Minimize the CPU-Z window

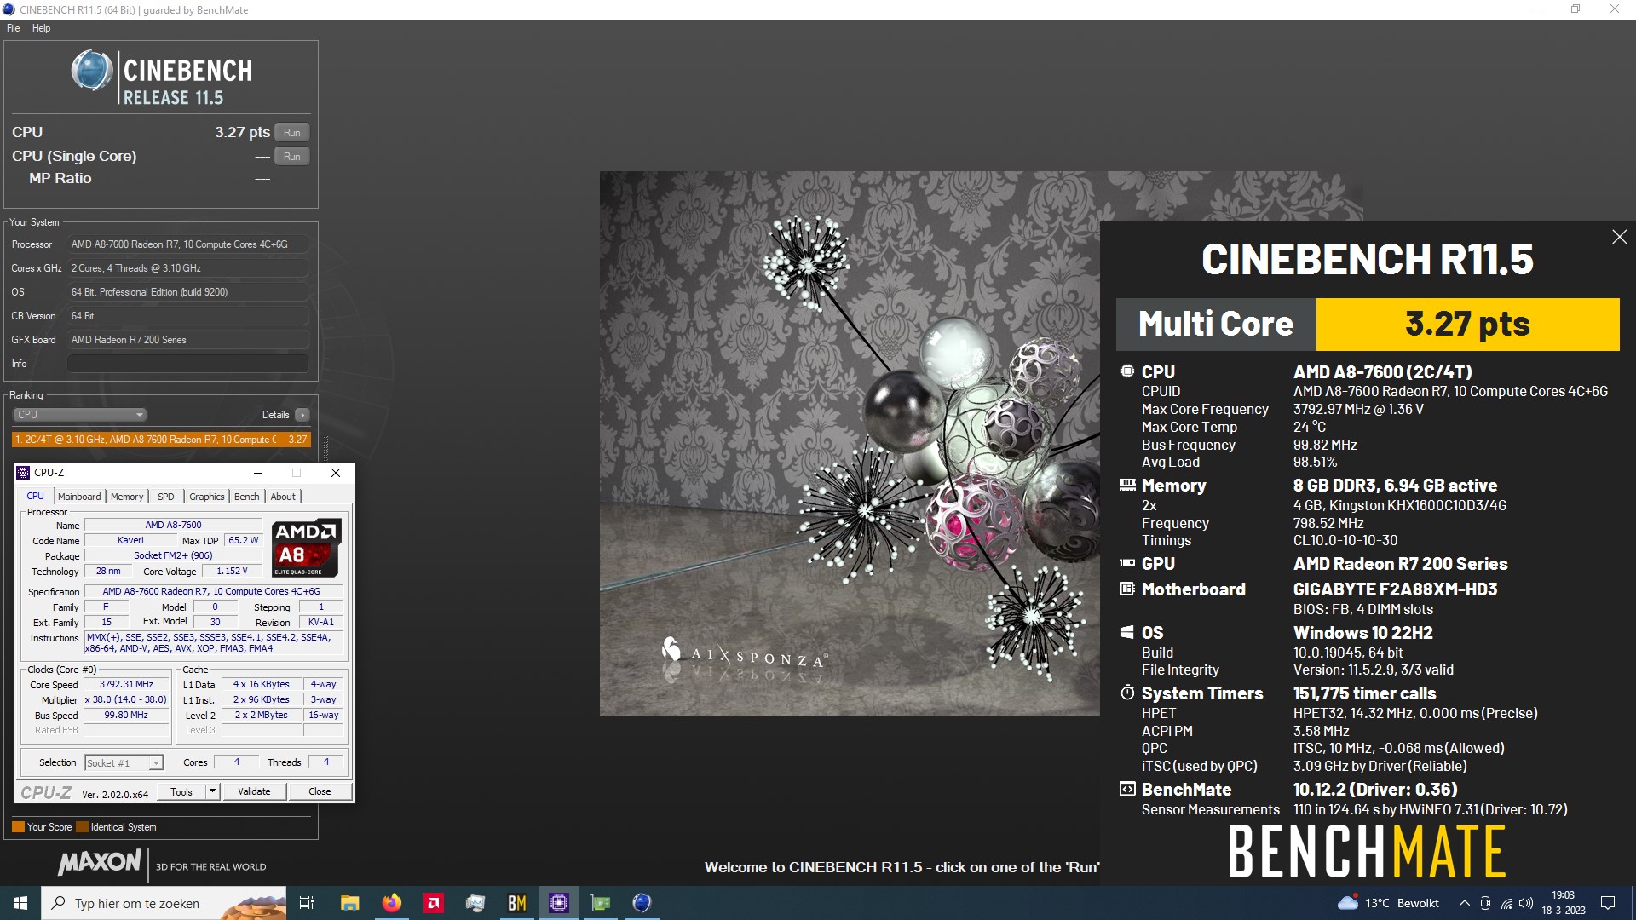click(x=258, y=473)
